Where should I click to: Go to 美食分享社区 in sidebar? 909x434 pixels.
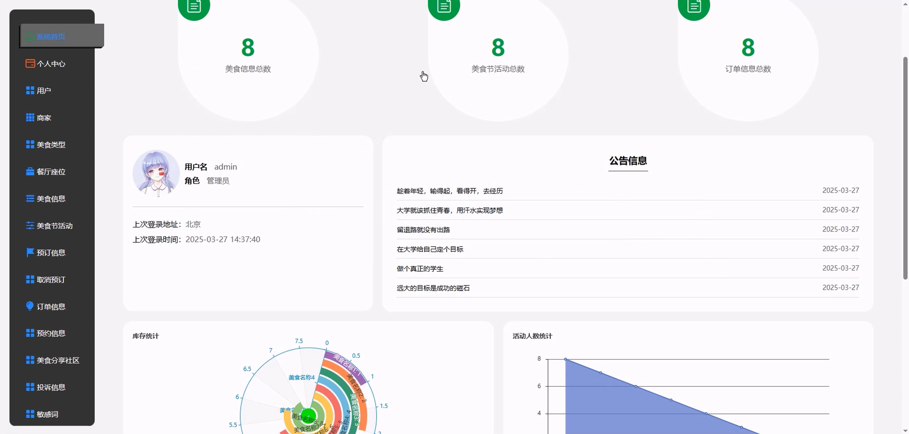point(58,360)
